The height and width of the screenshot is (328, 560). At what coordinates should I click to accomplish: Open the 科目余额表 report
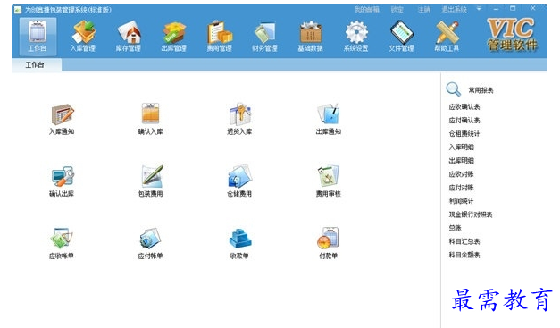(x=464, y=255)
